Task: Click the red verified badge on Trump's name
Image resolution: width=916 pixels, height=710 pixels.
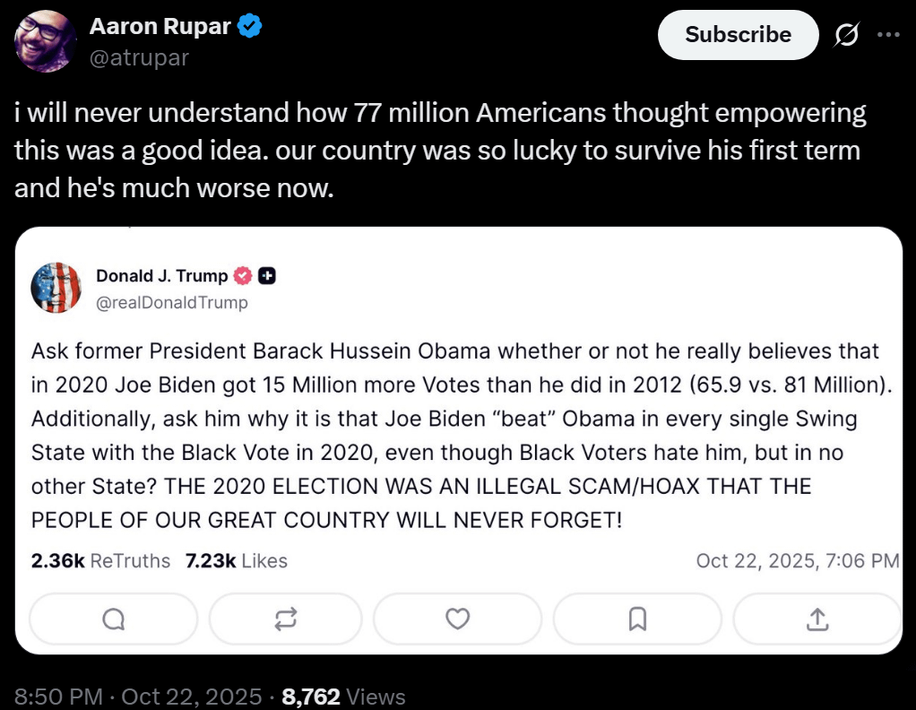Action: (243, 276)
